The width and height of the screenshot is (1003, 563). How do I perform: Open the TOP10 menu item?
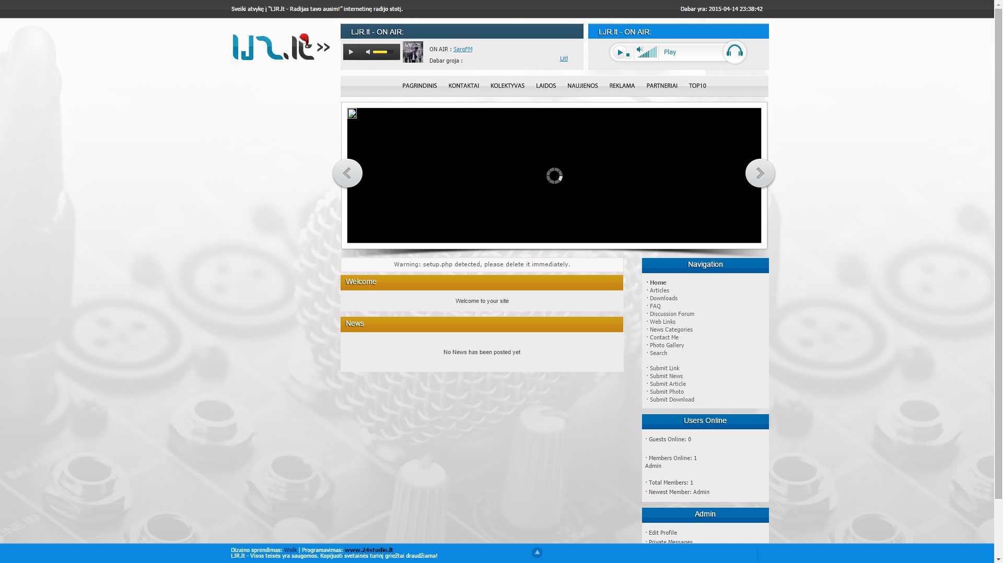[x=697, y=86]
